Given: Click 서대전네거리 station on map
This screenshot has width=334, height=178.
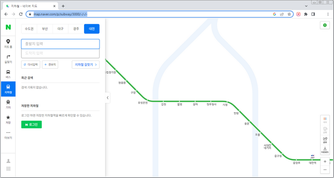Looking at the screenshot, I should click(x=267, y=147).
